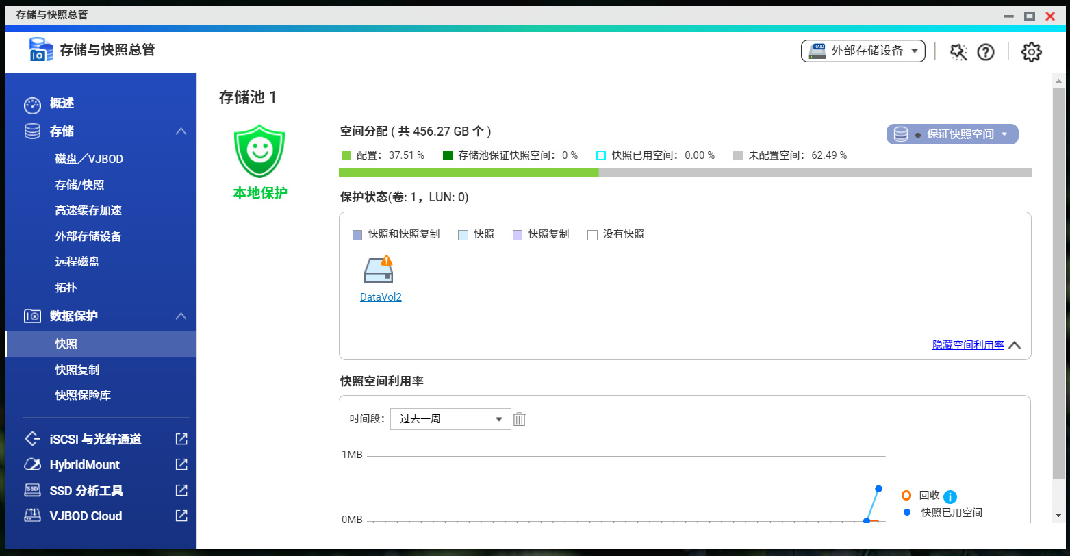Collapse the 存储 sidebar section
The width and height of the screenshot is (1070, 556).
pos(181,131)
